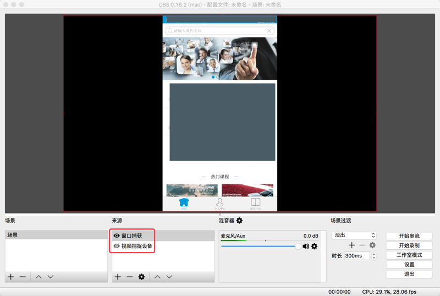Click 开始录制 to start recording
Screen dimensions: 440x296
click(x=409, y=245)
